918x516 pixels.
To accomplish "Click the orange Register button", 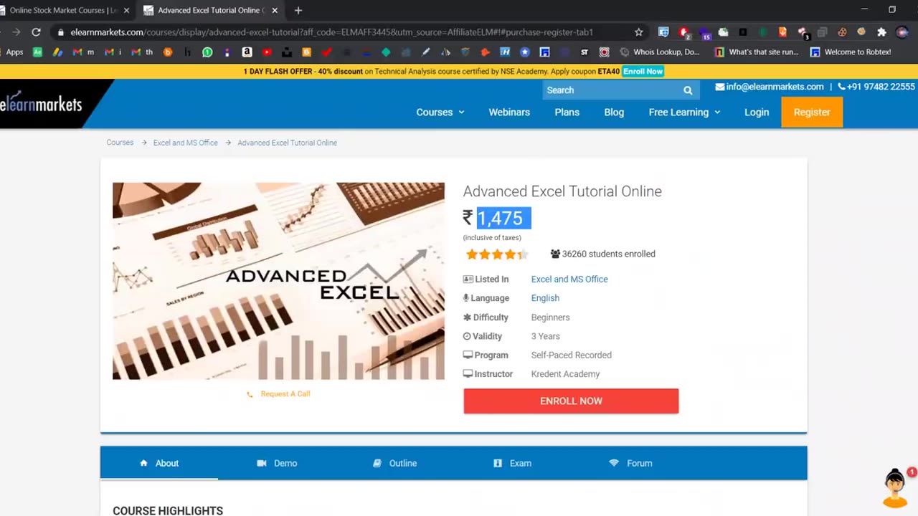I will (812, 113).
